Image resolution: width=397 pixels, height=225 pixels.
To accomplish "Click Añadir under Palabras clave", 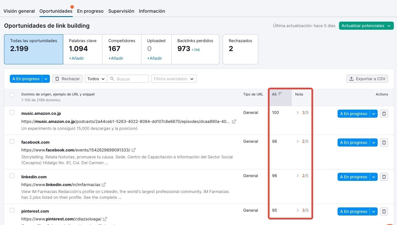I will [76, 58].
